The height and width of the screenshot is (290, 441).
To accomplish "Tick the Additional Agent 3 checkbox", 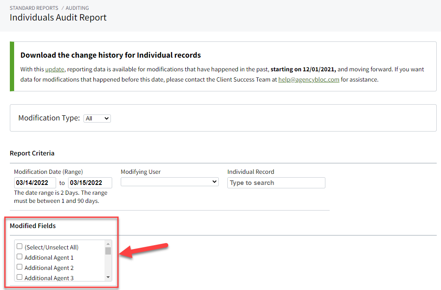I will click(x=19, y=277).
